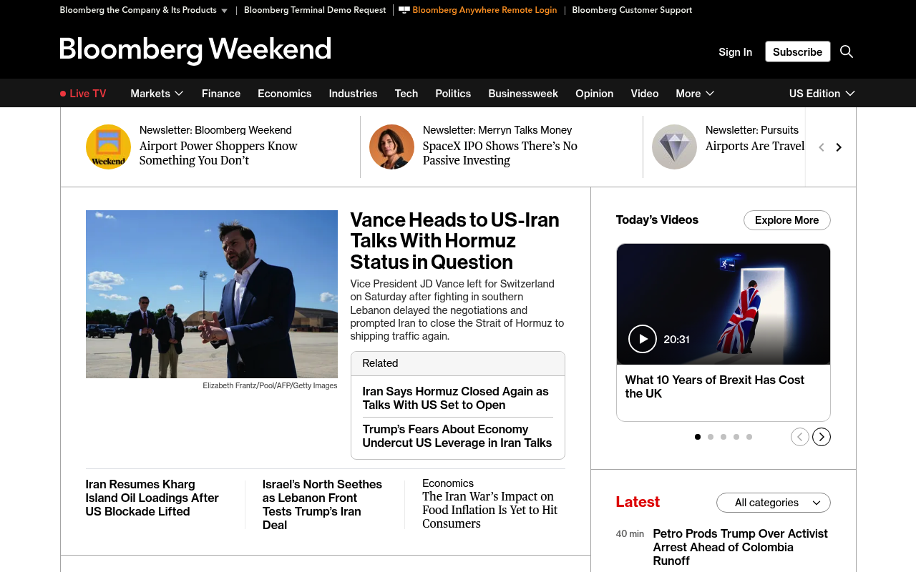Click the Subscribe button
The width and height of the screenshot is (916, 572).
click(798, 51)
